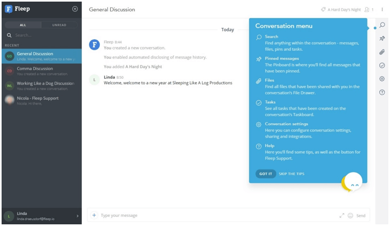Screen dimensions: 391x227
Task: Click the Today date divider label
Action: point(228,30)
